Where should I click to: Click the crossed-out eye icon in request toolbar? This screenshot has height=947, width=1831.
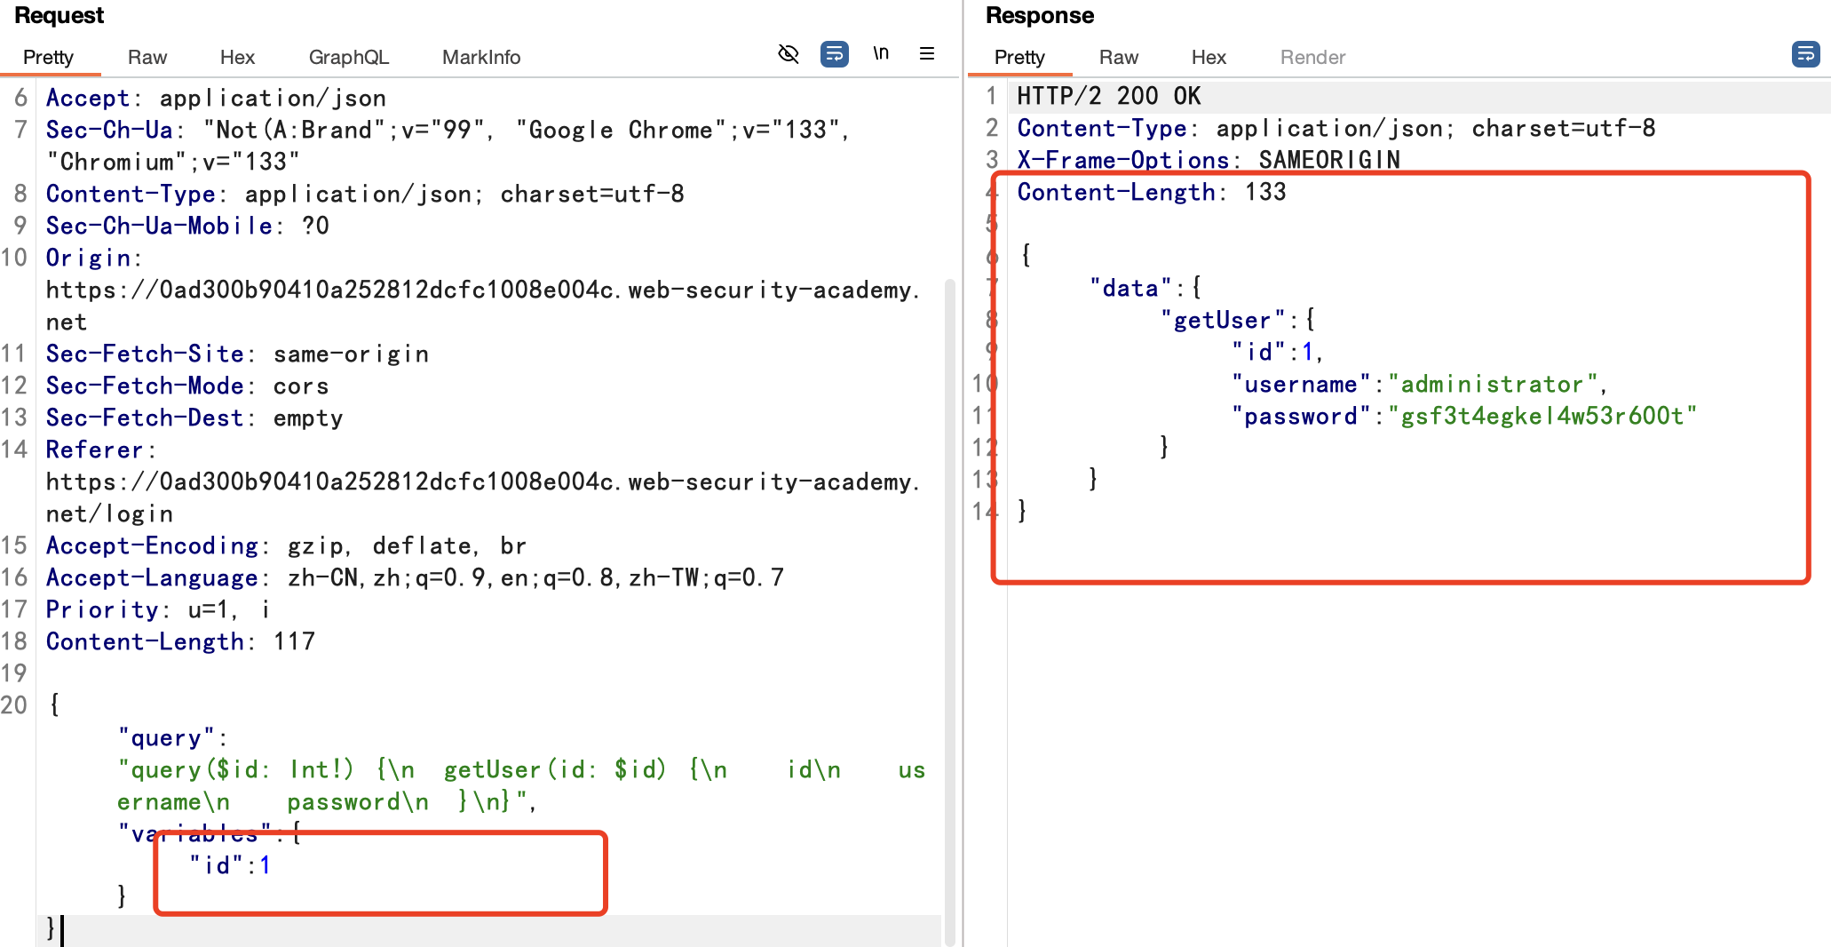point(788,54)
